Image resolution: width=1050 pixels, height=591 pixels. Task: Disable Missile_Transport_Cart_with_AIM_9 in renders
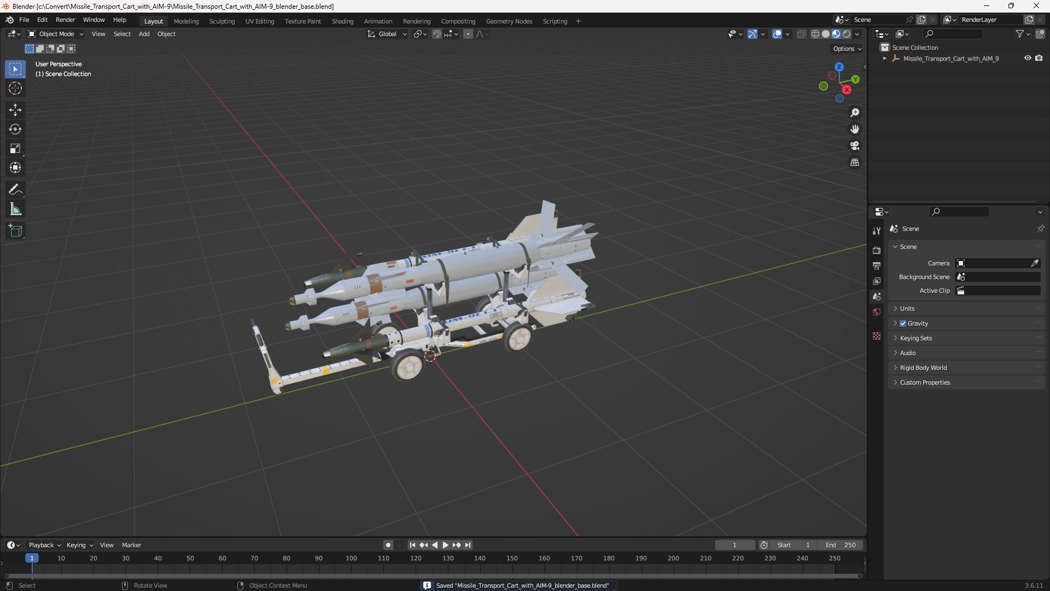point(1039,58)
